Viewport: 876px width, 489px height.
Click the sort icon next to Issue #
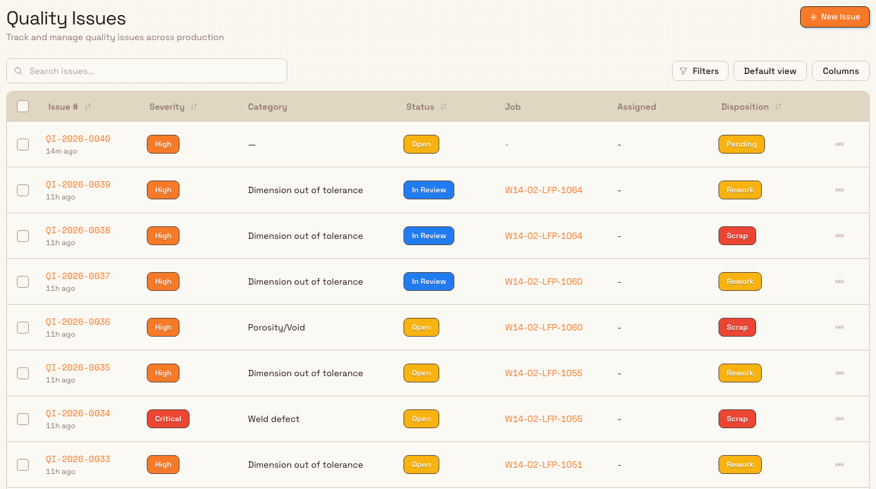click(x=88, y=107)
